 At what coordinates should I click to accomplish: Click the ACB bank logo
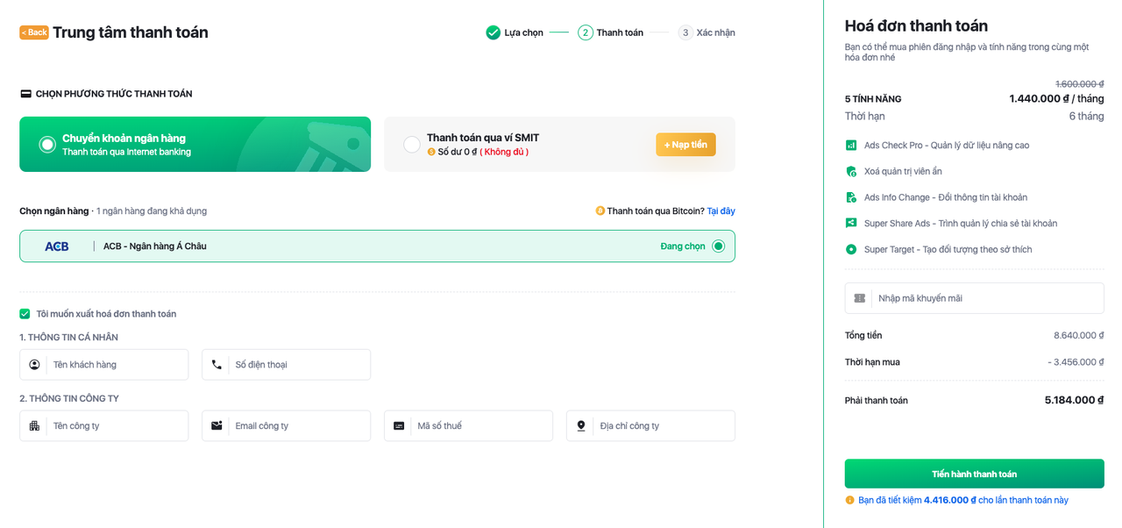(57, 246)
